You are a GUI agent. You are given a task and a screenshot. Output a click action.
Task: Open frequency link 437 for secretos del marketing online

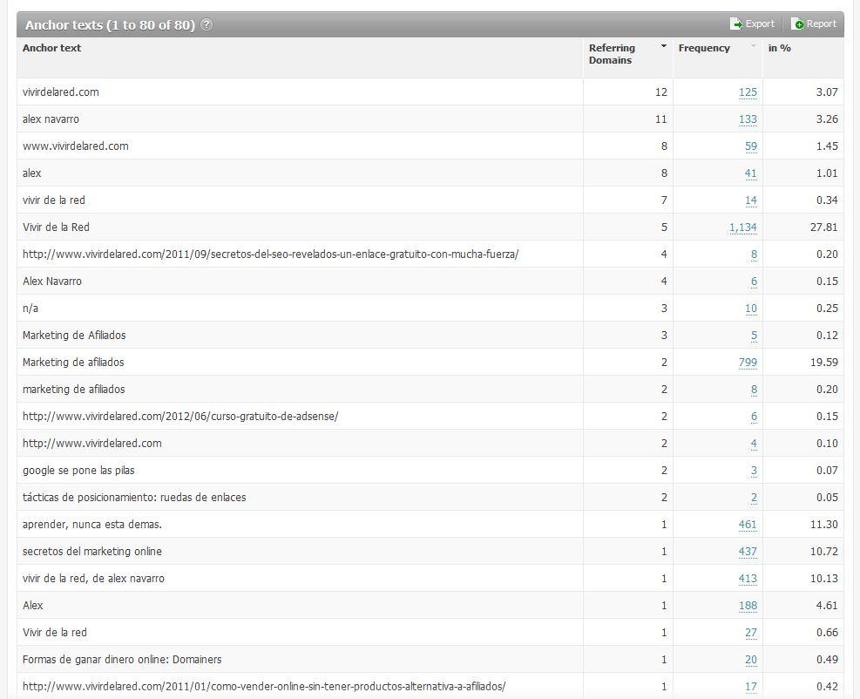point(748,552)
